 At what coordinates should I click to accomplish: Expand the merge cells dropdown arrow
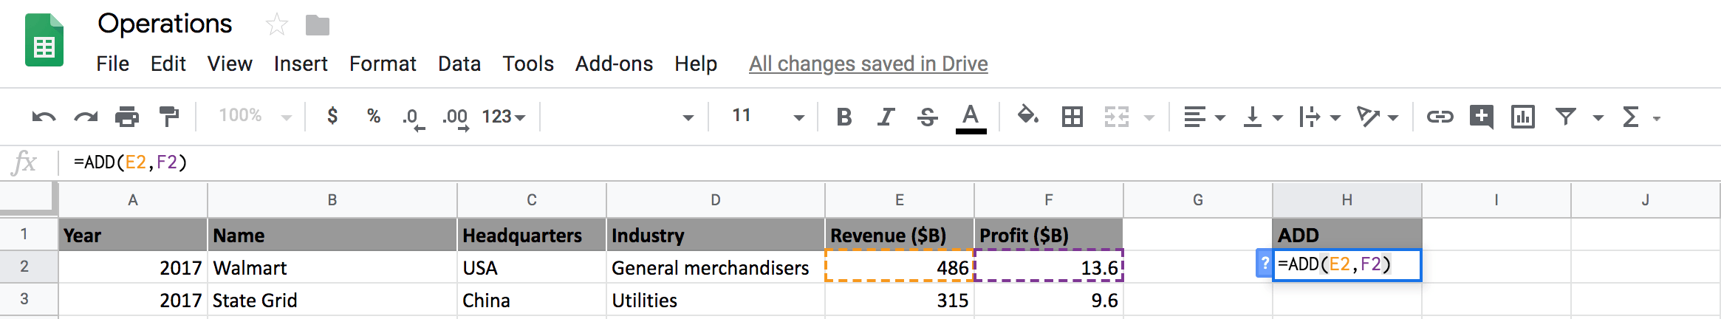pos(1149,117)
